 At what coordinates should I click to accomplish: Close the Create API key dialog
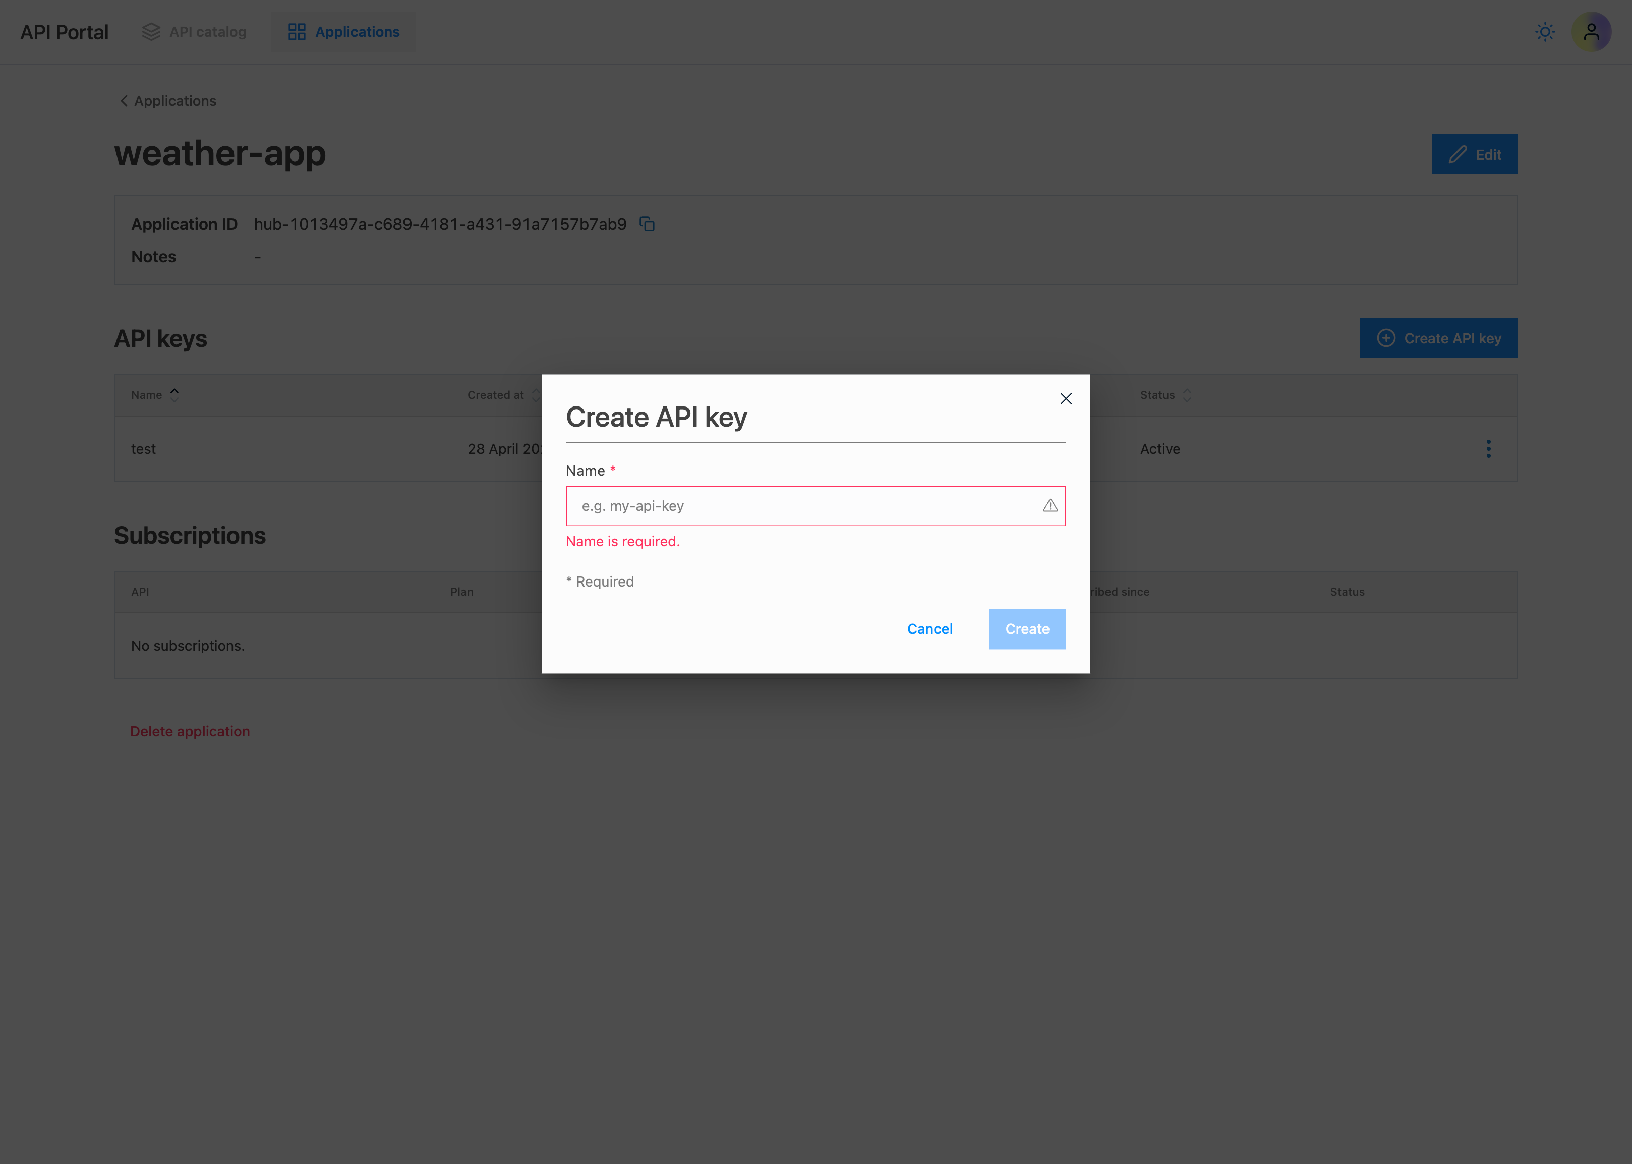[1066, 398]
